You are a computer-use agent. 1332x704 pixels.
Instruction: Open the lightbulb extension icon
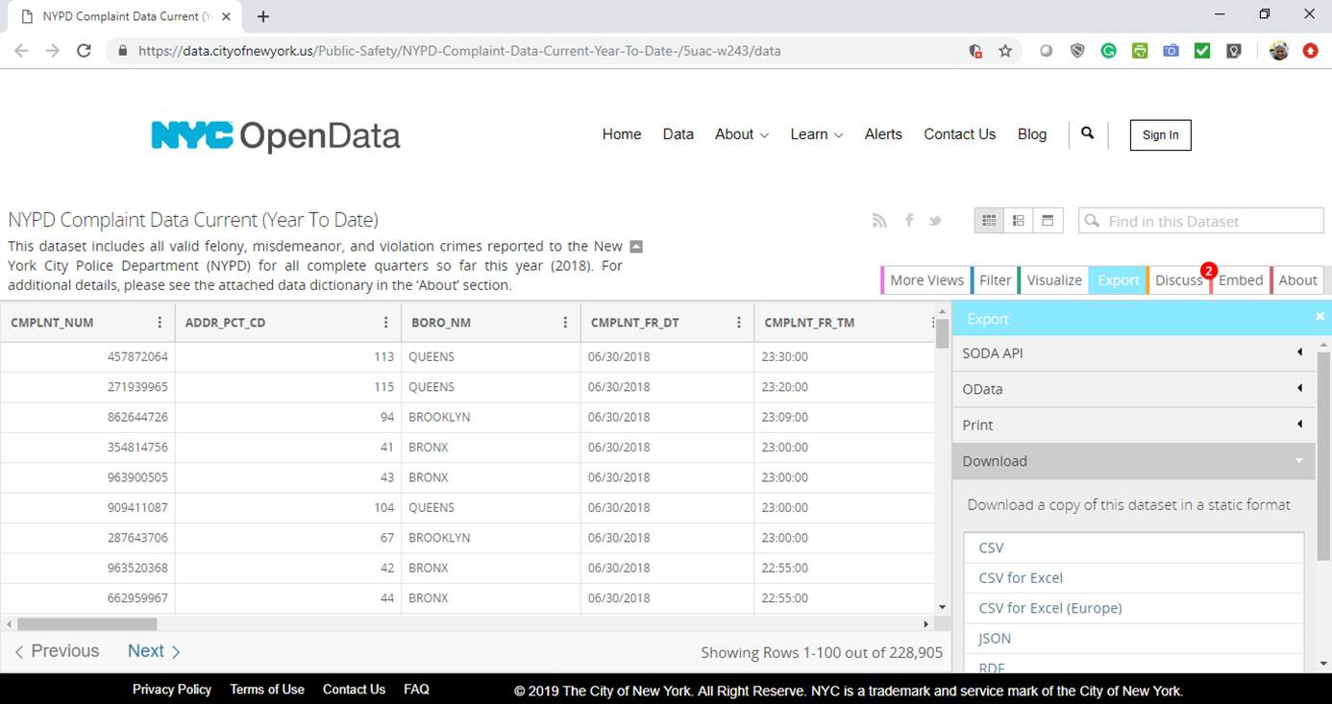1233,51
